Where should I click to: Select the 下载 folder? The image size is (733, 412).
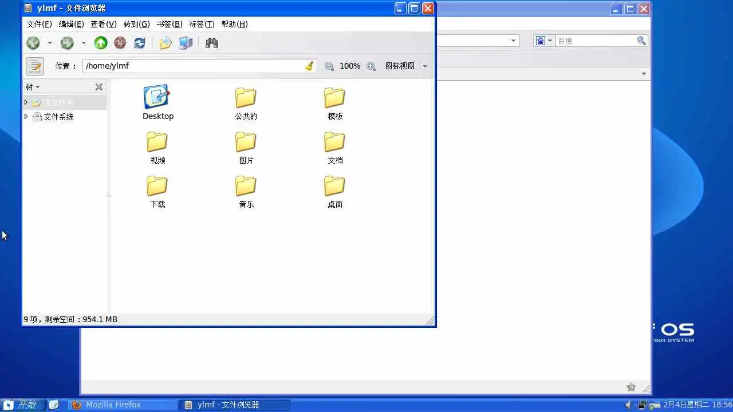(157, 192)
